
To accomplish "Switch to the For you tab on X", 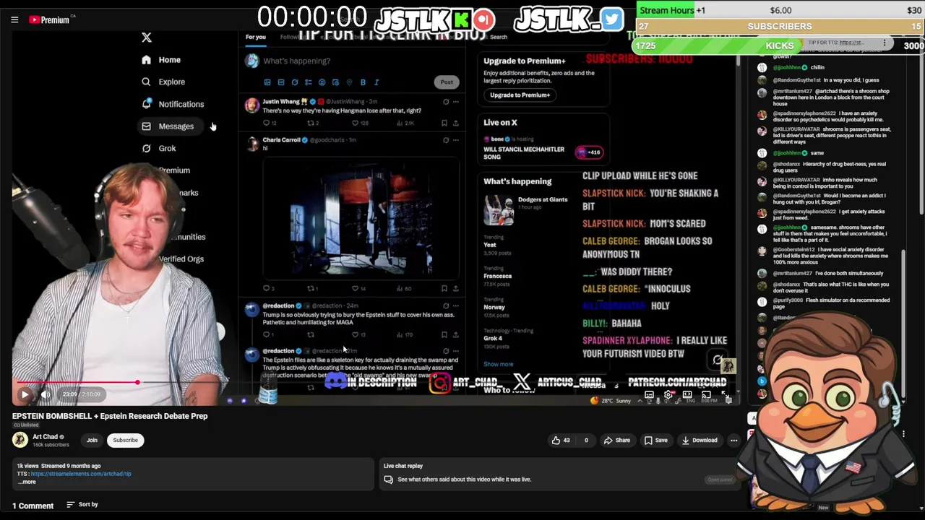I will tap(255, 37).
